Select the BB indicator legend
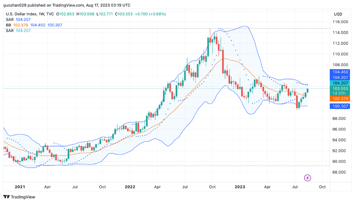This screenshot has width=355, height=203. click(34, 25)
